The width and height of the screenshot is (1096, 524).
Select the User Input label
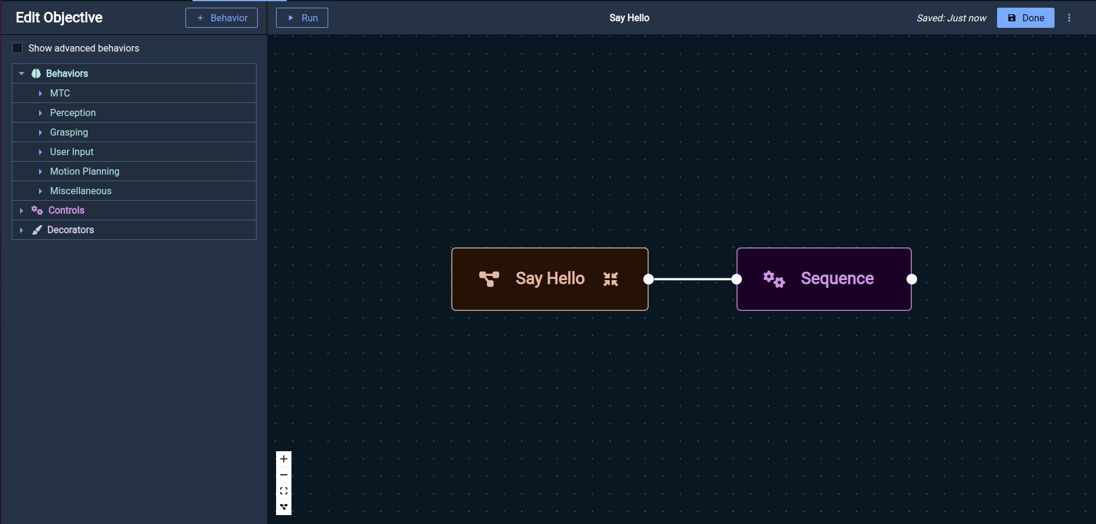click(72, 152)
